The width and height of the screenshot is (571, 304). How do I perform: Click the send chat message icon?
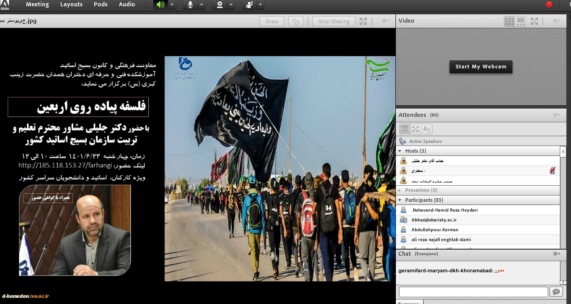tap(556, 292)
